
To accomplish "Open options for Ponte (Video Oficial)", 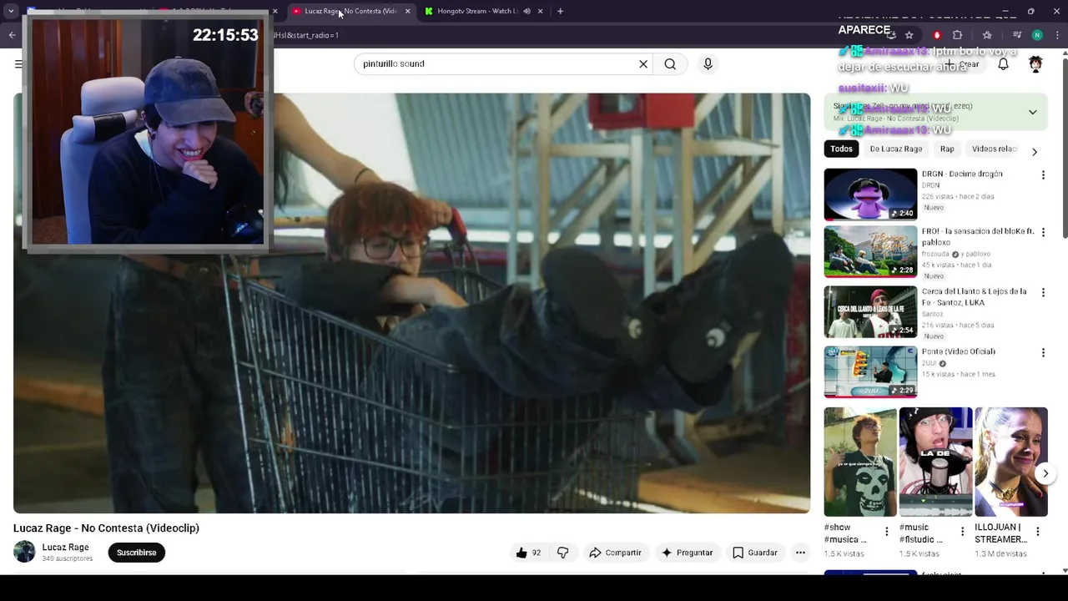I will pos(1043,353).
